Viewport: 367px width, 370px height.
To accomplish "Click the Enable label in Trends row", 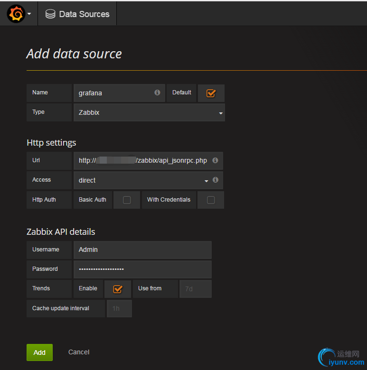I will [88, 288].
